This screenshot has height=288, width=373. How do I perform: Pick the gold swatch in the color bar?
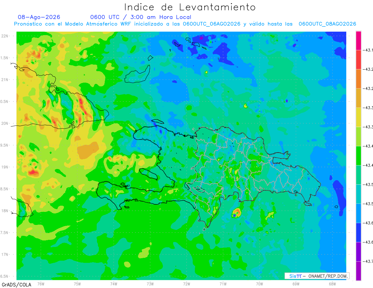click(358, 98)
